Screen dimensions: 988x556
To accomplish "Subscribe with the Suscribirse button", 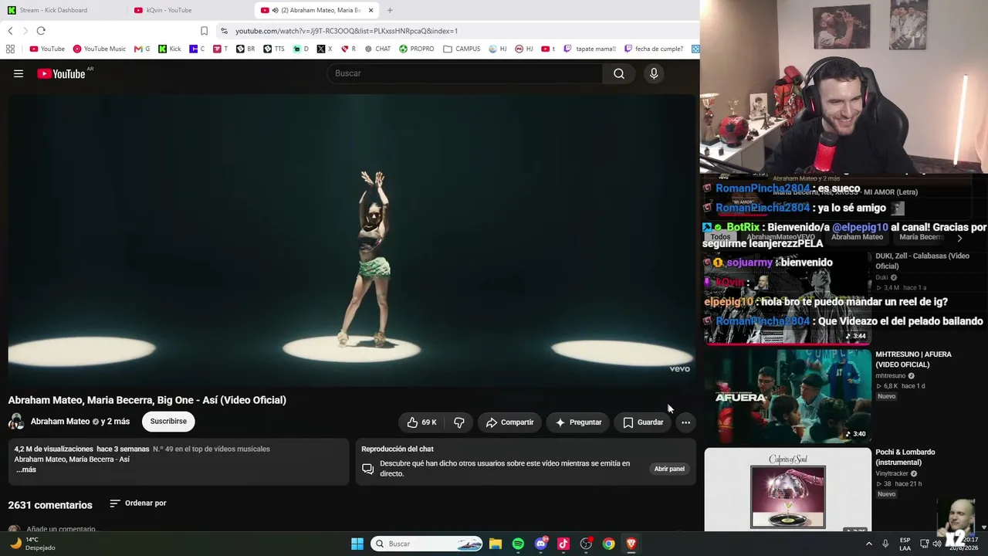I will 168,422.
